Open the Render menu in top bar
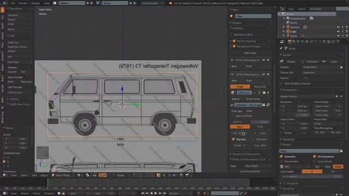Viewport: 349px width, 196px height. click(23, 3)
